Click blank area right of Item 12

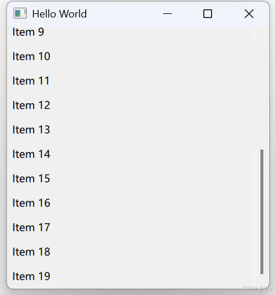(x=151, y=105)
